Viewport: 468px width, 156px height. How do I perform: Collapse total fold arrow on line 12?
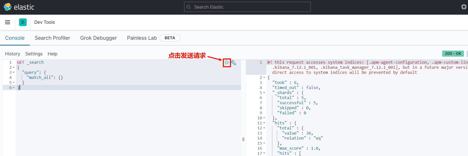264,128
